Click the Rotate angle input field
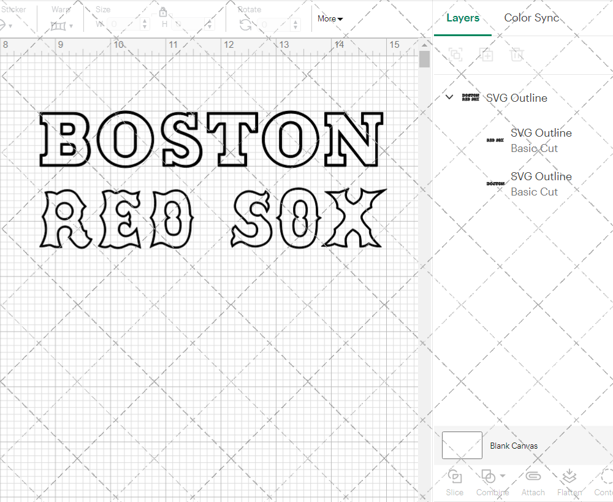Viewport: 613px width, 502px height. [275, 25]
